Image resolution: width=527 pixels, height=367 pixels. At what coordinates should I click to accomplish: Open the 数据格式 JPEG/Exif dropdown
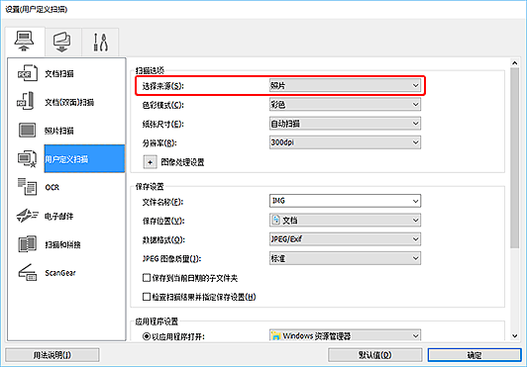click(x=345, y=239)
